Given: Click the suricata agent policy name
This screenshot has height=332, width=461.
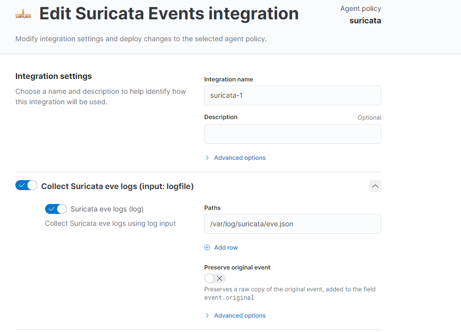Looking at the screenshot, I should point(365,21).
